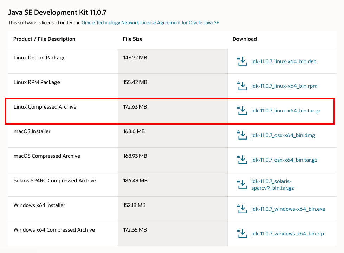Download jdk-11.0.7_linux-x64_bin.rpm file link
Viewport: 344px width, 253px height.
click(284, 86)
